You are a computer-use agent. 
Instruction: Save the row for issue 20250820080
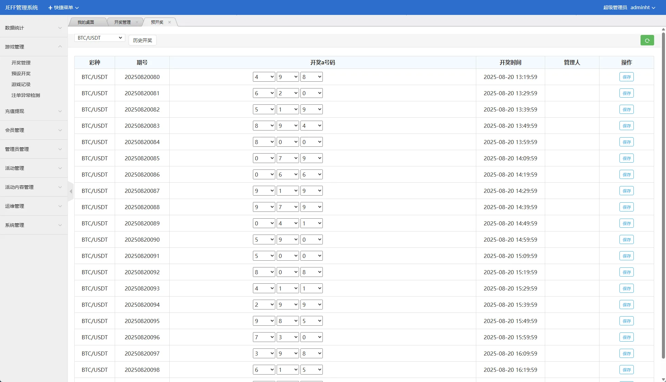(x=626, y=77)
